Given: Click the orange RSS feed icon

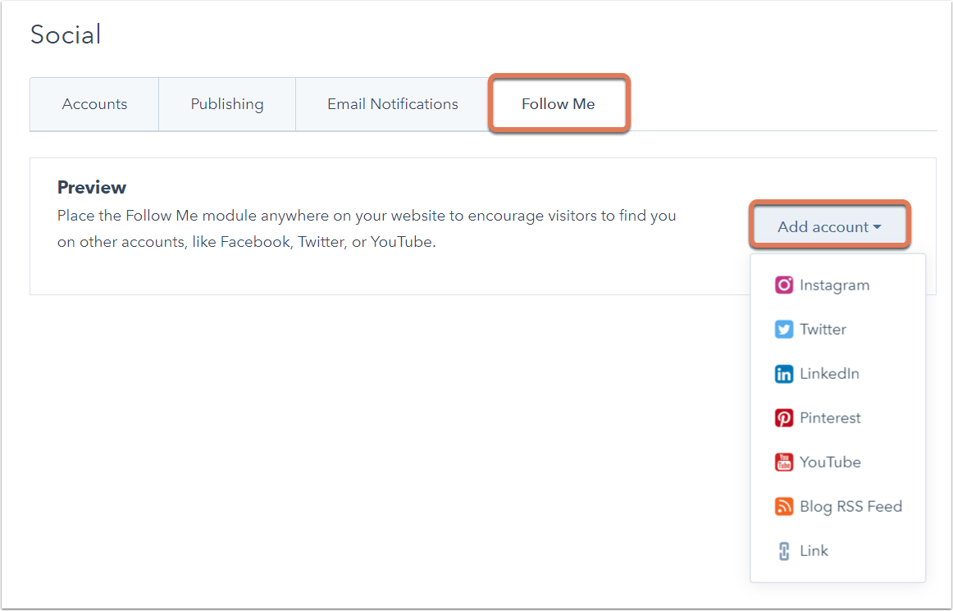Looking at the screenshot, I should (x=783, y=506).
